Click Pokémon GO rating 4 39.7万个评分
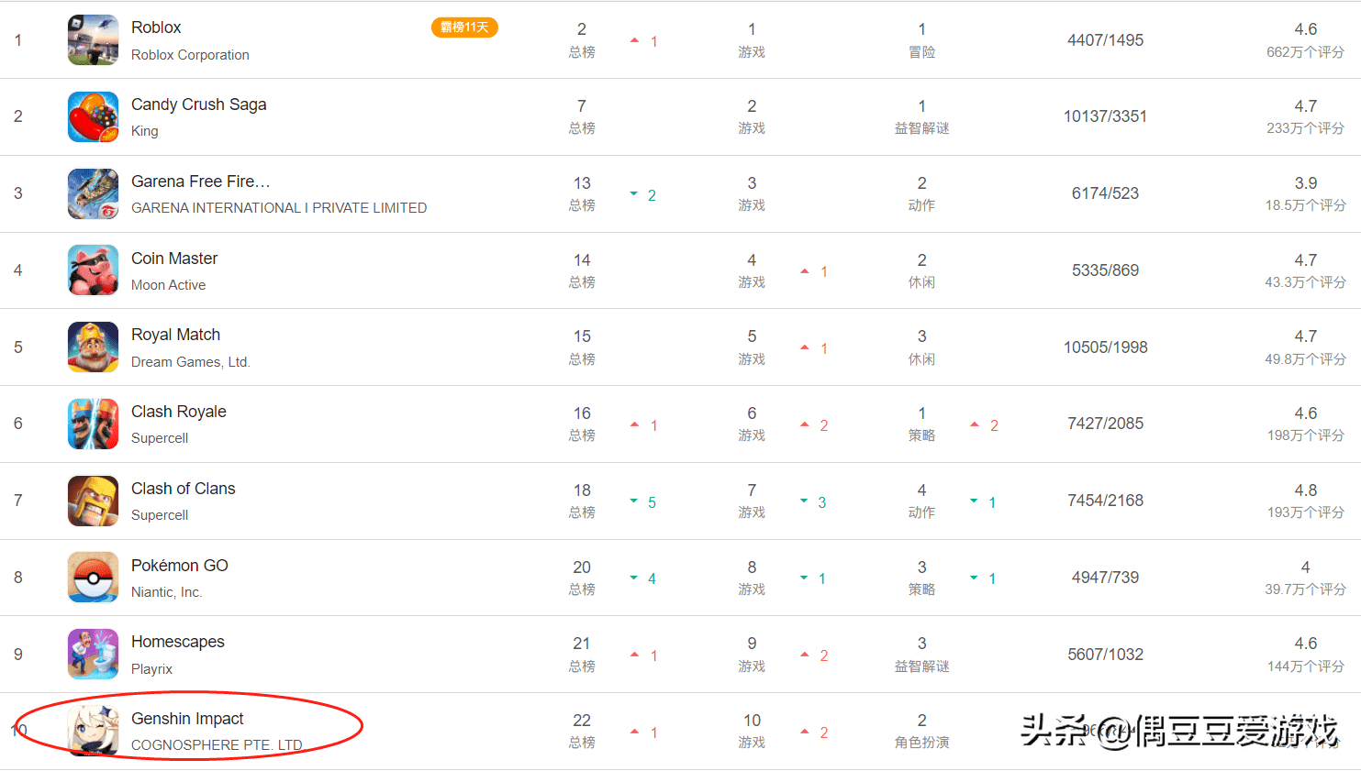This screenshot has width=1361, height=771. (x=1306, y=578)
